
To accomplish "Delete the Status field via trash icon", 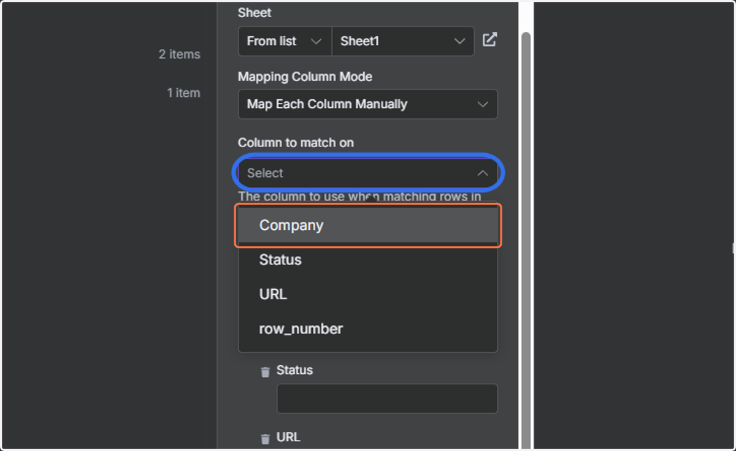I will 265,371.
